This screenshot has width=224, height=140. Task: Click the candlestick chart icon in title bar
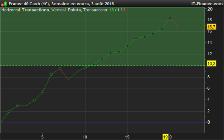pyautogui.click(x=4, y=4)
